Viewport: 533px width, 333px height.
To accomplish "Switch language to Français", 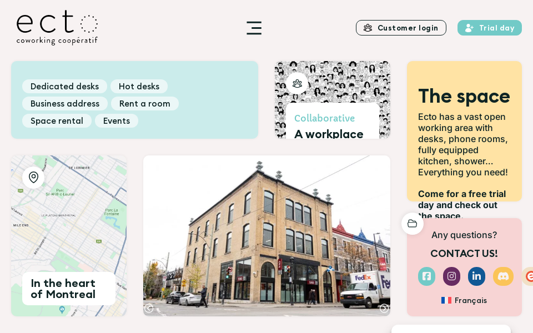I will point(464,300).
